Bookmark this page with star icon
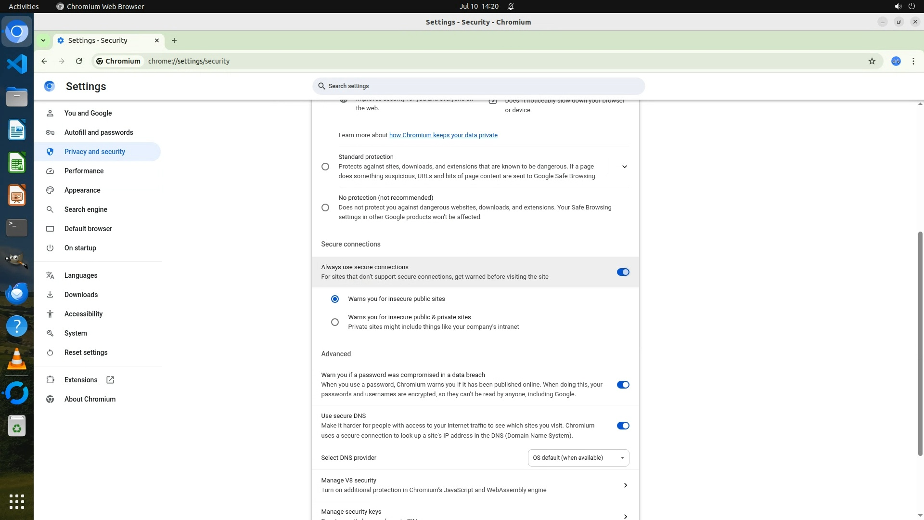Image resolution: width=924 pixels, height=520 pixels. (x=872, y=61)
